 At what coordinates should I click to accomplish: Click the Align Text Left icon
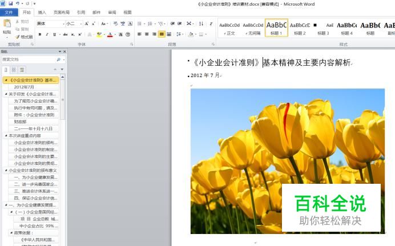click(139, 34)
